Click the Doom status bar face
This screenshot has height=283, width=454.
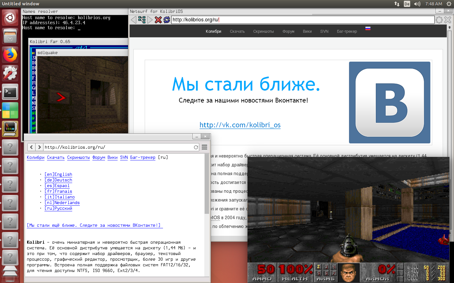click(x=349, y=273)
